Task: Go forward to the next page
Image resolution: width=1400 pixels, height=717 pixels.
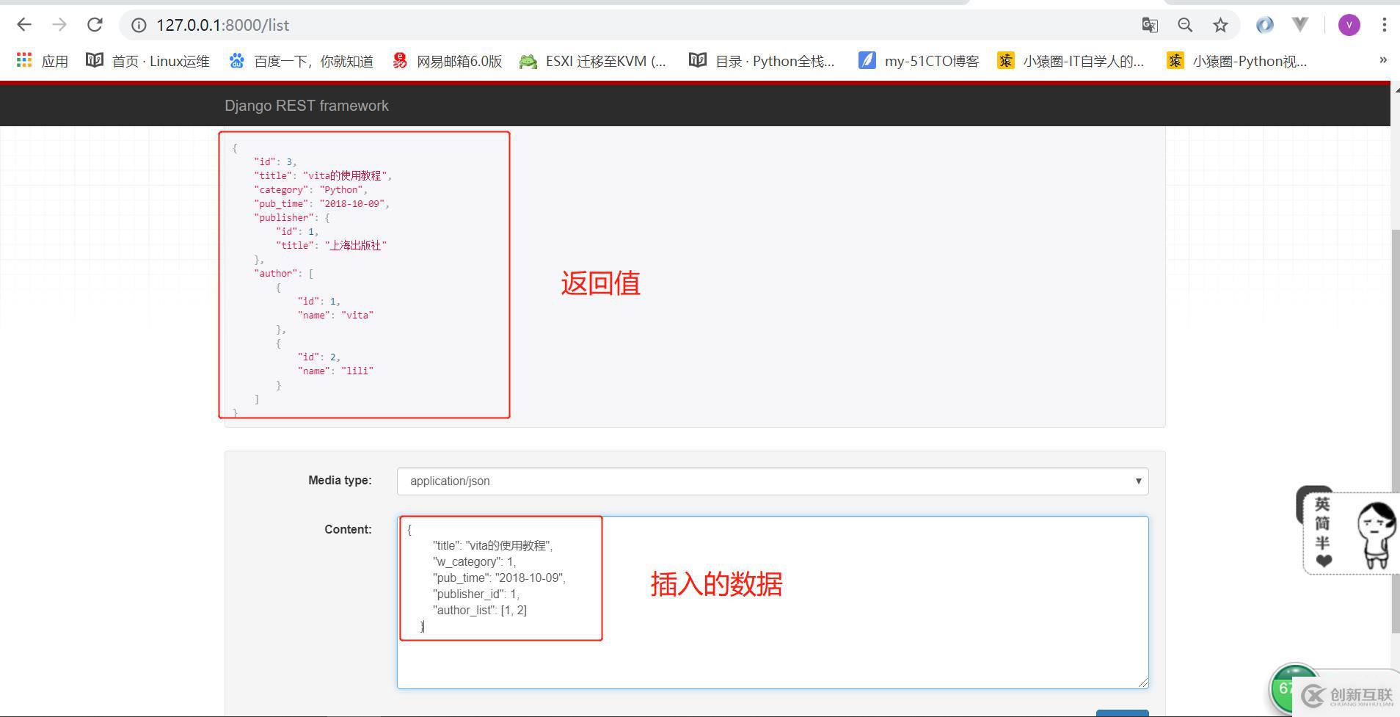Action: 59,25
